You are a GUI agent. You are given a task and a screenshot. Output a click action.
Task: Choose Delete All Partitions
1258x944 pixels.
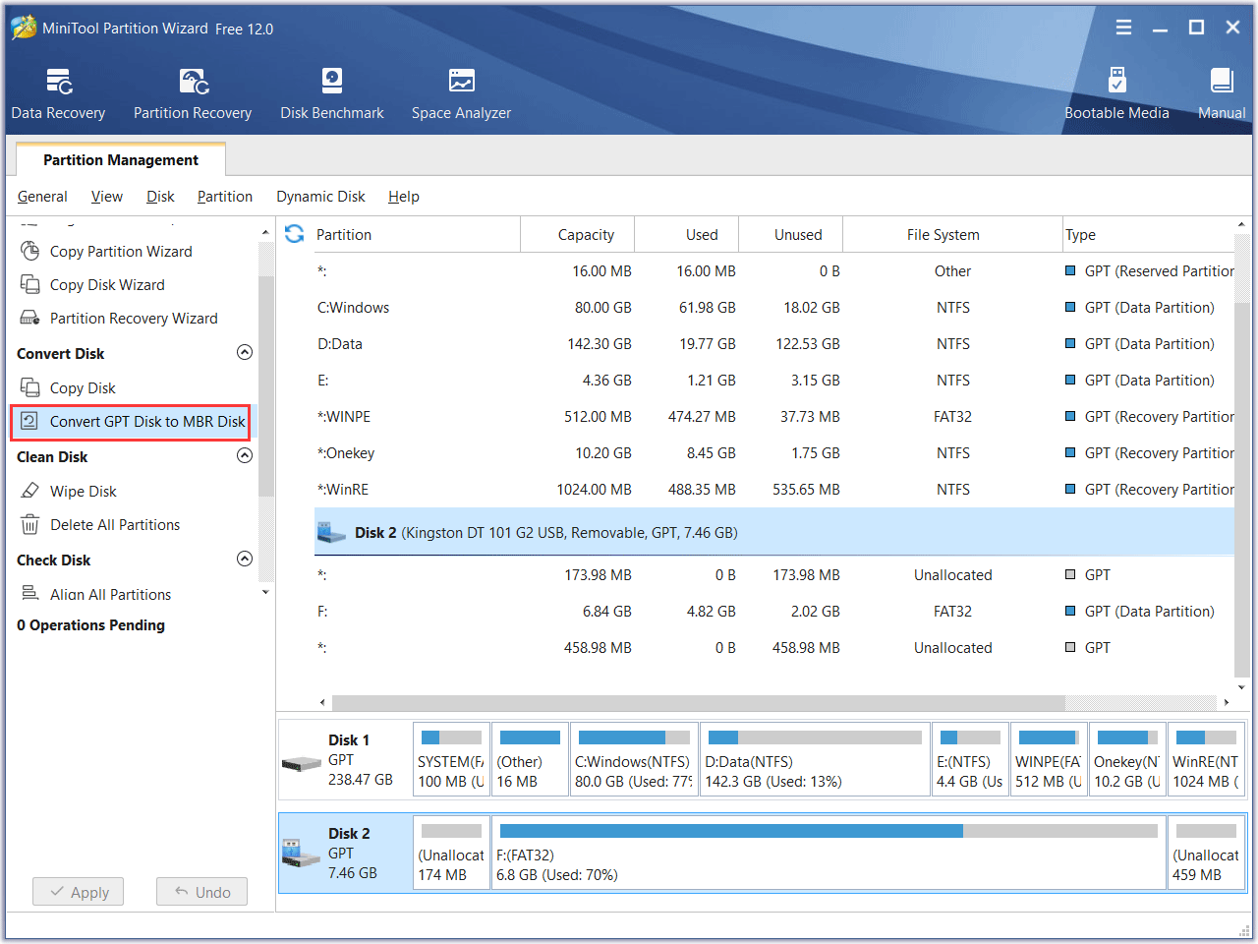click(x=115, y=524)
